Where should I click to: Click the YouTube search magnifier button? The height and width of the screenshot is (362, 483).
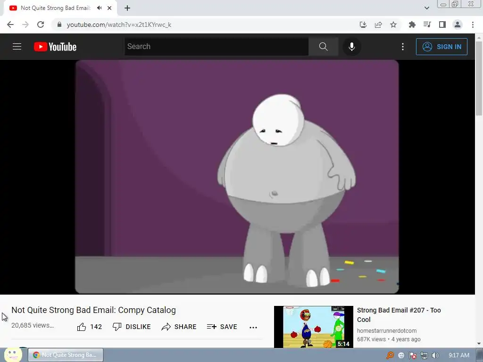pos(323,47)
